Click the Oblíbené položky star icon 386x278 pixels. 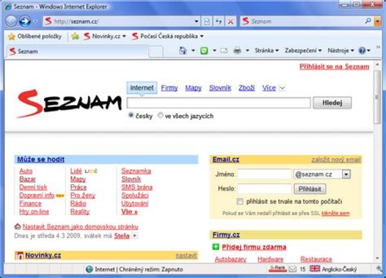click(11, 36)
